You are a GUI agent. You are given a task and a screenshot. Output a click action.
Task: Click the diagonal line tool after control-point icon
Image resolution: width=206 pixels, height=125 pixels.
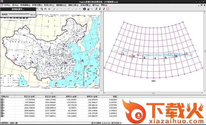pos(58,9)
